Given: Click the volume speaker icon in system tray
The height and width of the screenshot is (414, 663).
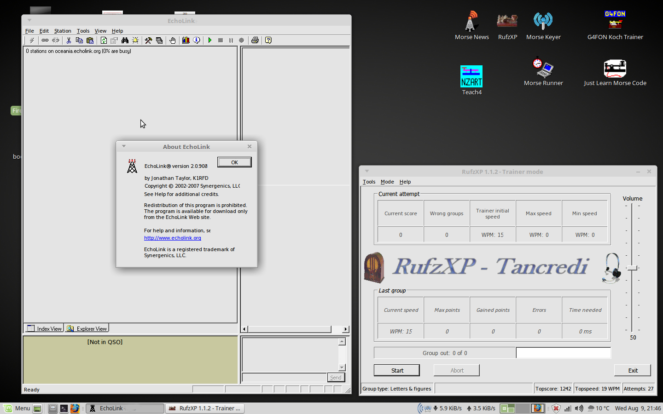Looking at the screenshot, I should 579,408.
